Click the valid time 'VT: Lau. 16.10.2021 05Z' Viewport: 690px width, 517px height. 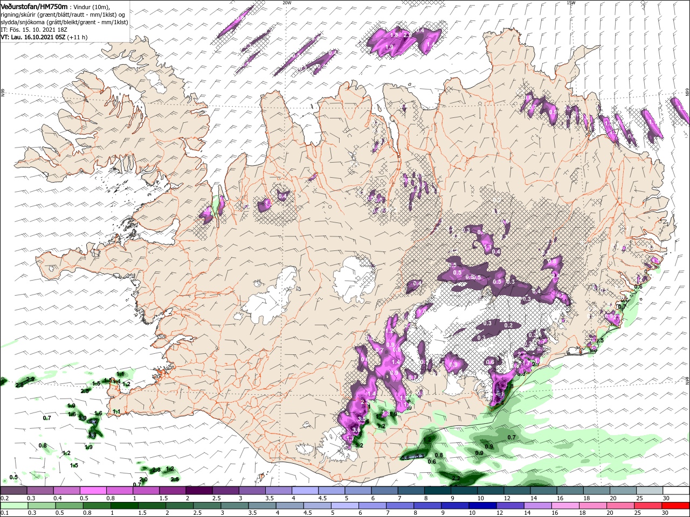[x=32, y=37]
